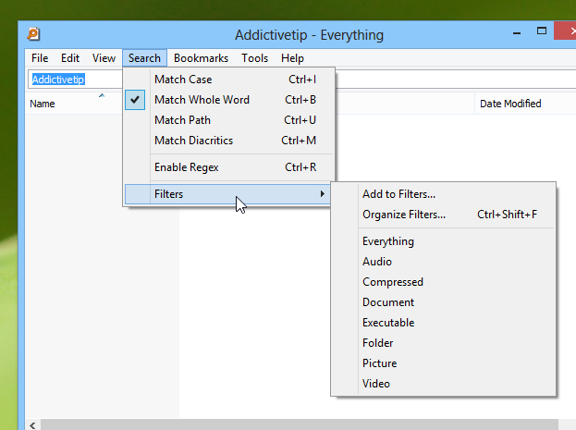Click the Everything app icon in title bar
The height and width of the screenshot is (430, 576).
(x=33, y=34)
